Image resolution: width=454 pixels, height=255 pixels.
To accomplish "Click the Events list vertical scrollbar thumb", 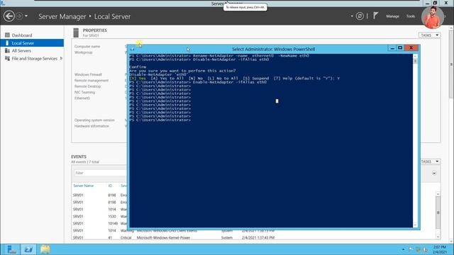I will pos(438,212).
